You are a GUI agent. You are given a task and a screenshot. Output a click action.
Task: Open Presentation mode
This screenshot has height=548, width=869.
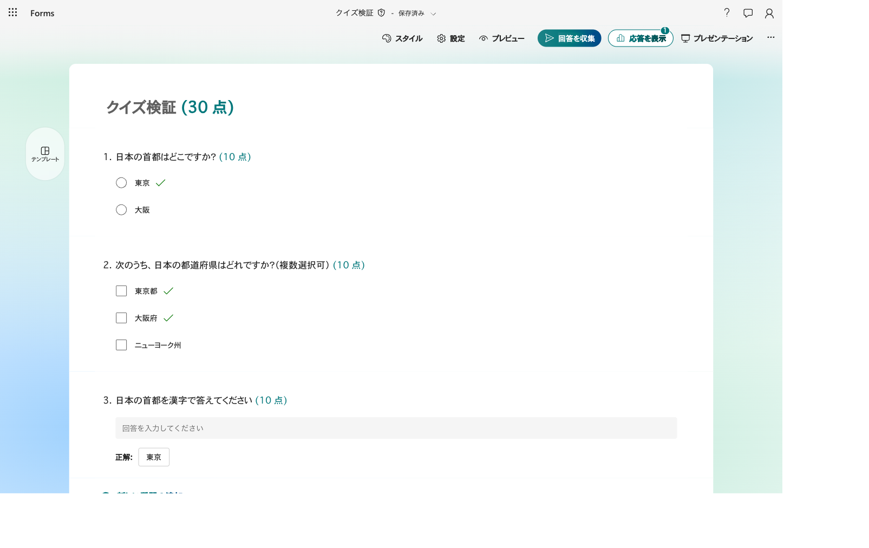click(717, 38)
